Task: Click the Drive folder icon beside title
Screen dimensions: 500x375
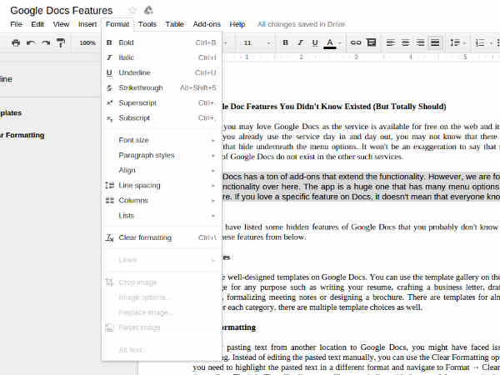Action: [148, 10]
